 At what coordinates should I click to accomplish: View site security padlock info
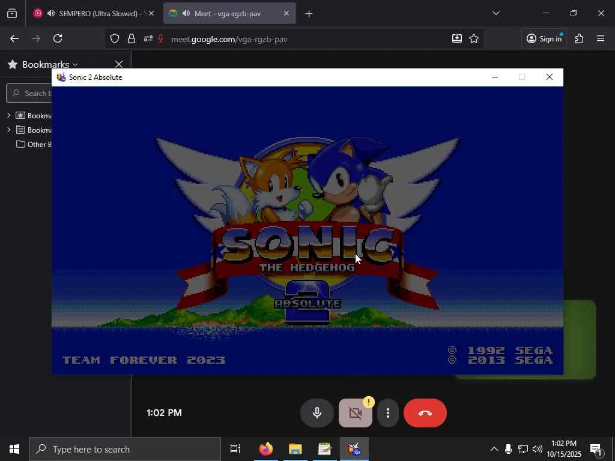132,38
